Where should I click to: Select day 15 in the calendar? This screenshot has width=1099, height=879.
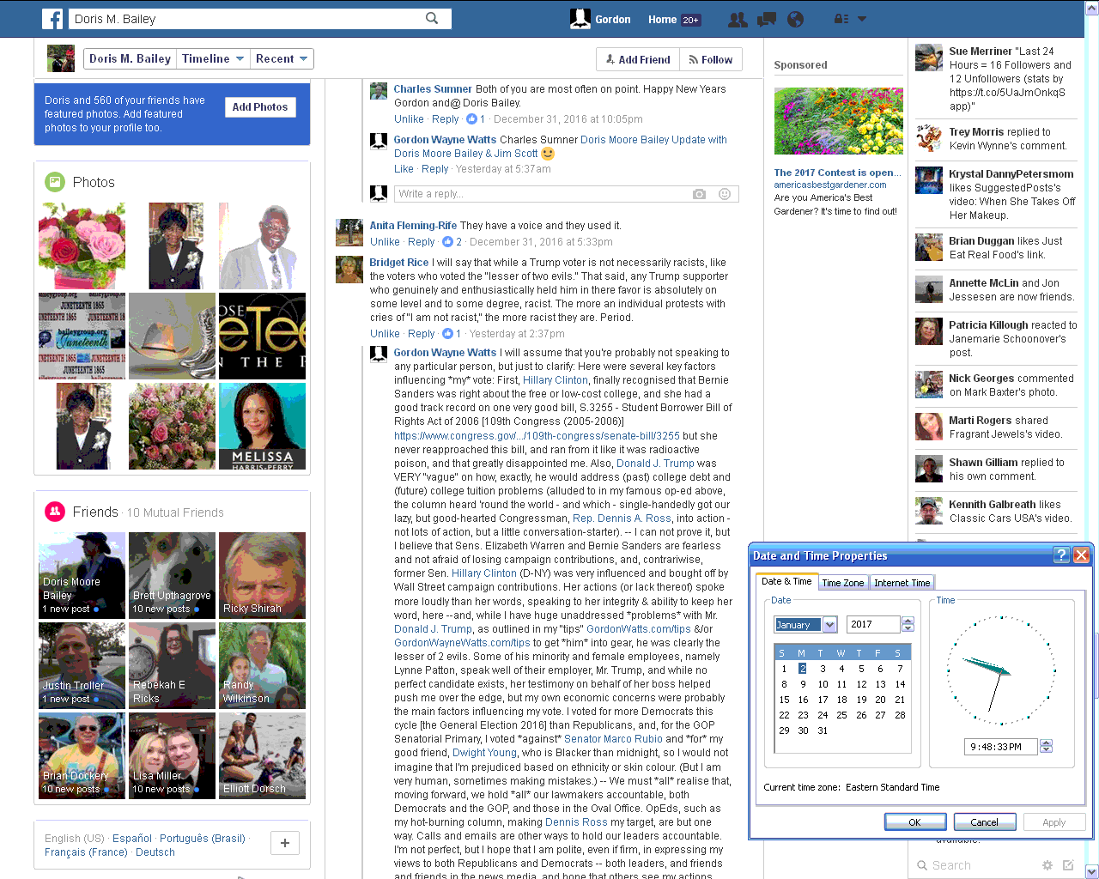pos(784,700)
